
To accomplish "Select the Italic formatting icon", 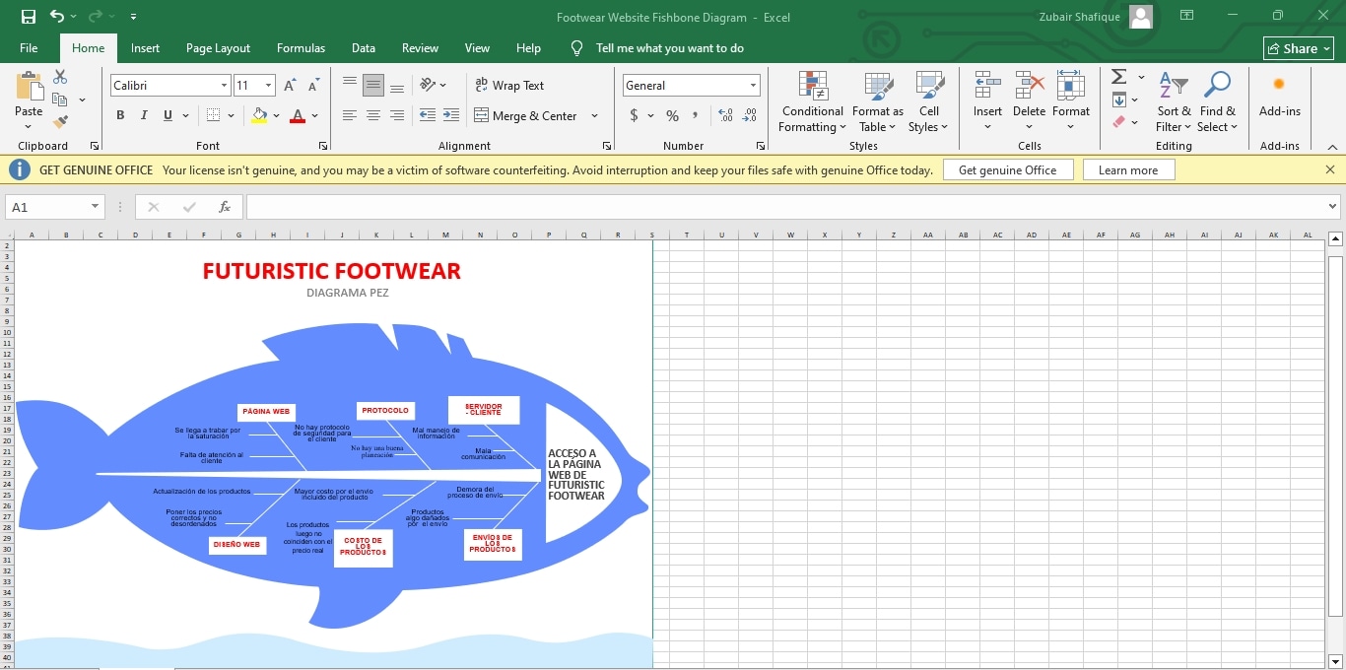I will coord(142,115).
